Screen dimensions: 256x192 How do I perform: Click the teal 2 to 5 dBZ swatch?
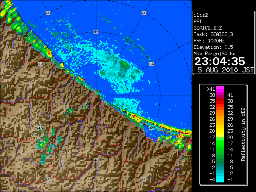(x=220, y=168)
